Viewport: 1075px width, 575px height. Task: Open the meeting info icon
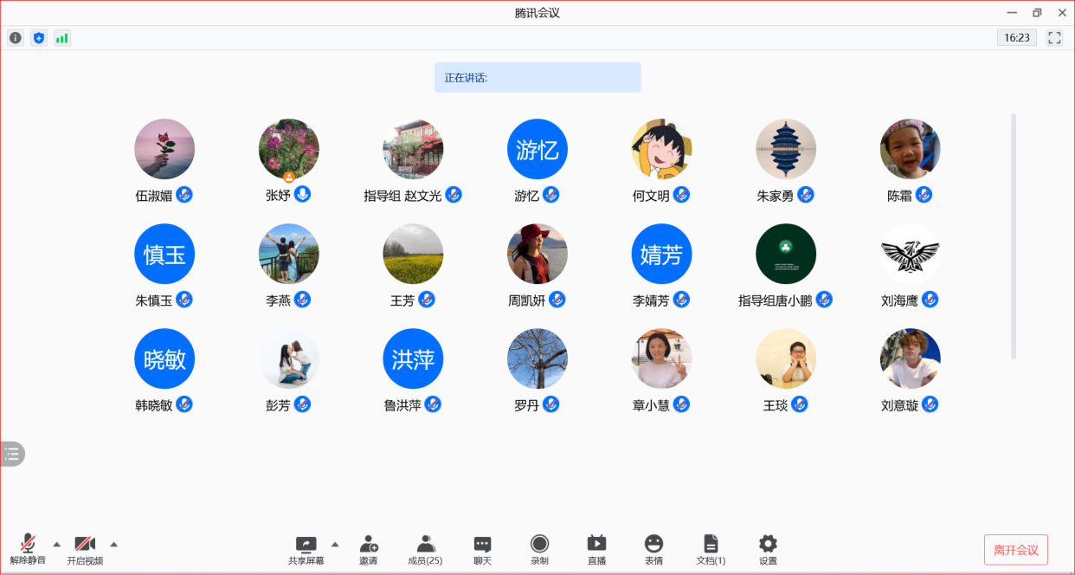click(x=16, y=38)
